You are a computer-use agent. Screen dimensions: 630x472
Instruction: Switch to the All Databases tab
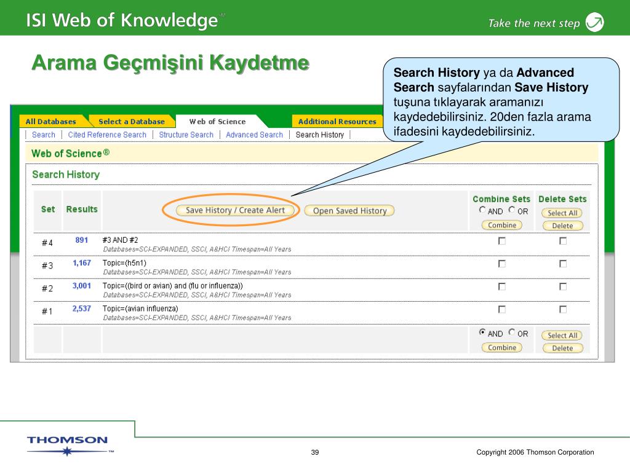point(51,121)
